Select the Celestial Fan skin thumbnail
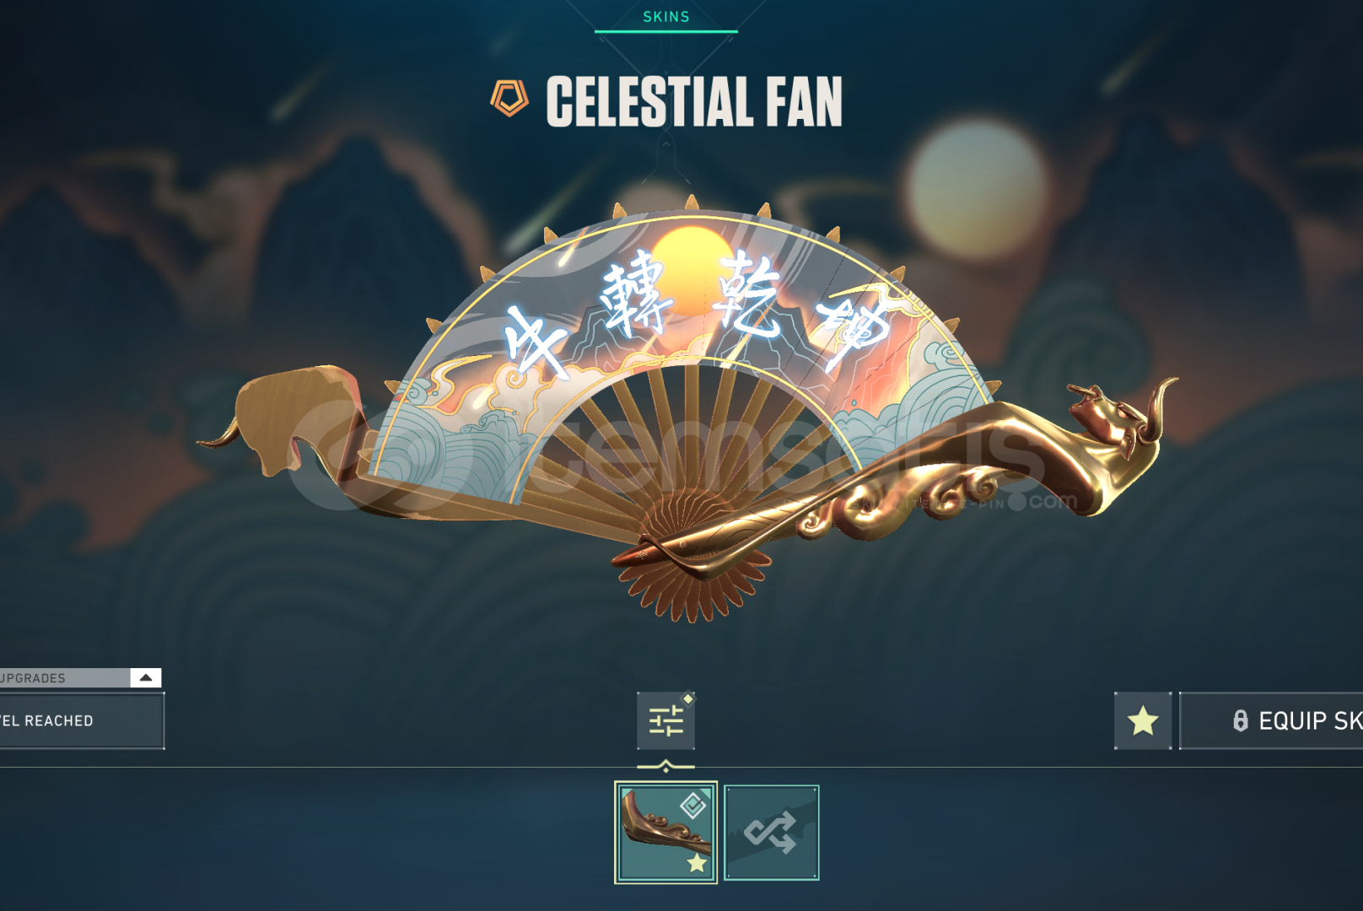The image size is (1363, 911). pos(665,833)
